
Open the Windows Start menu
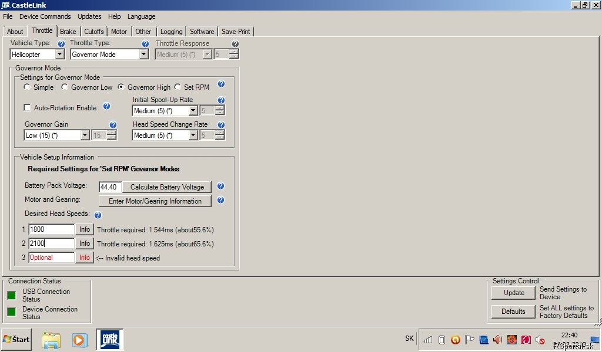coord(16,339)
